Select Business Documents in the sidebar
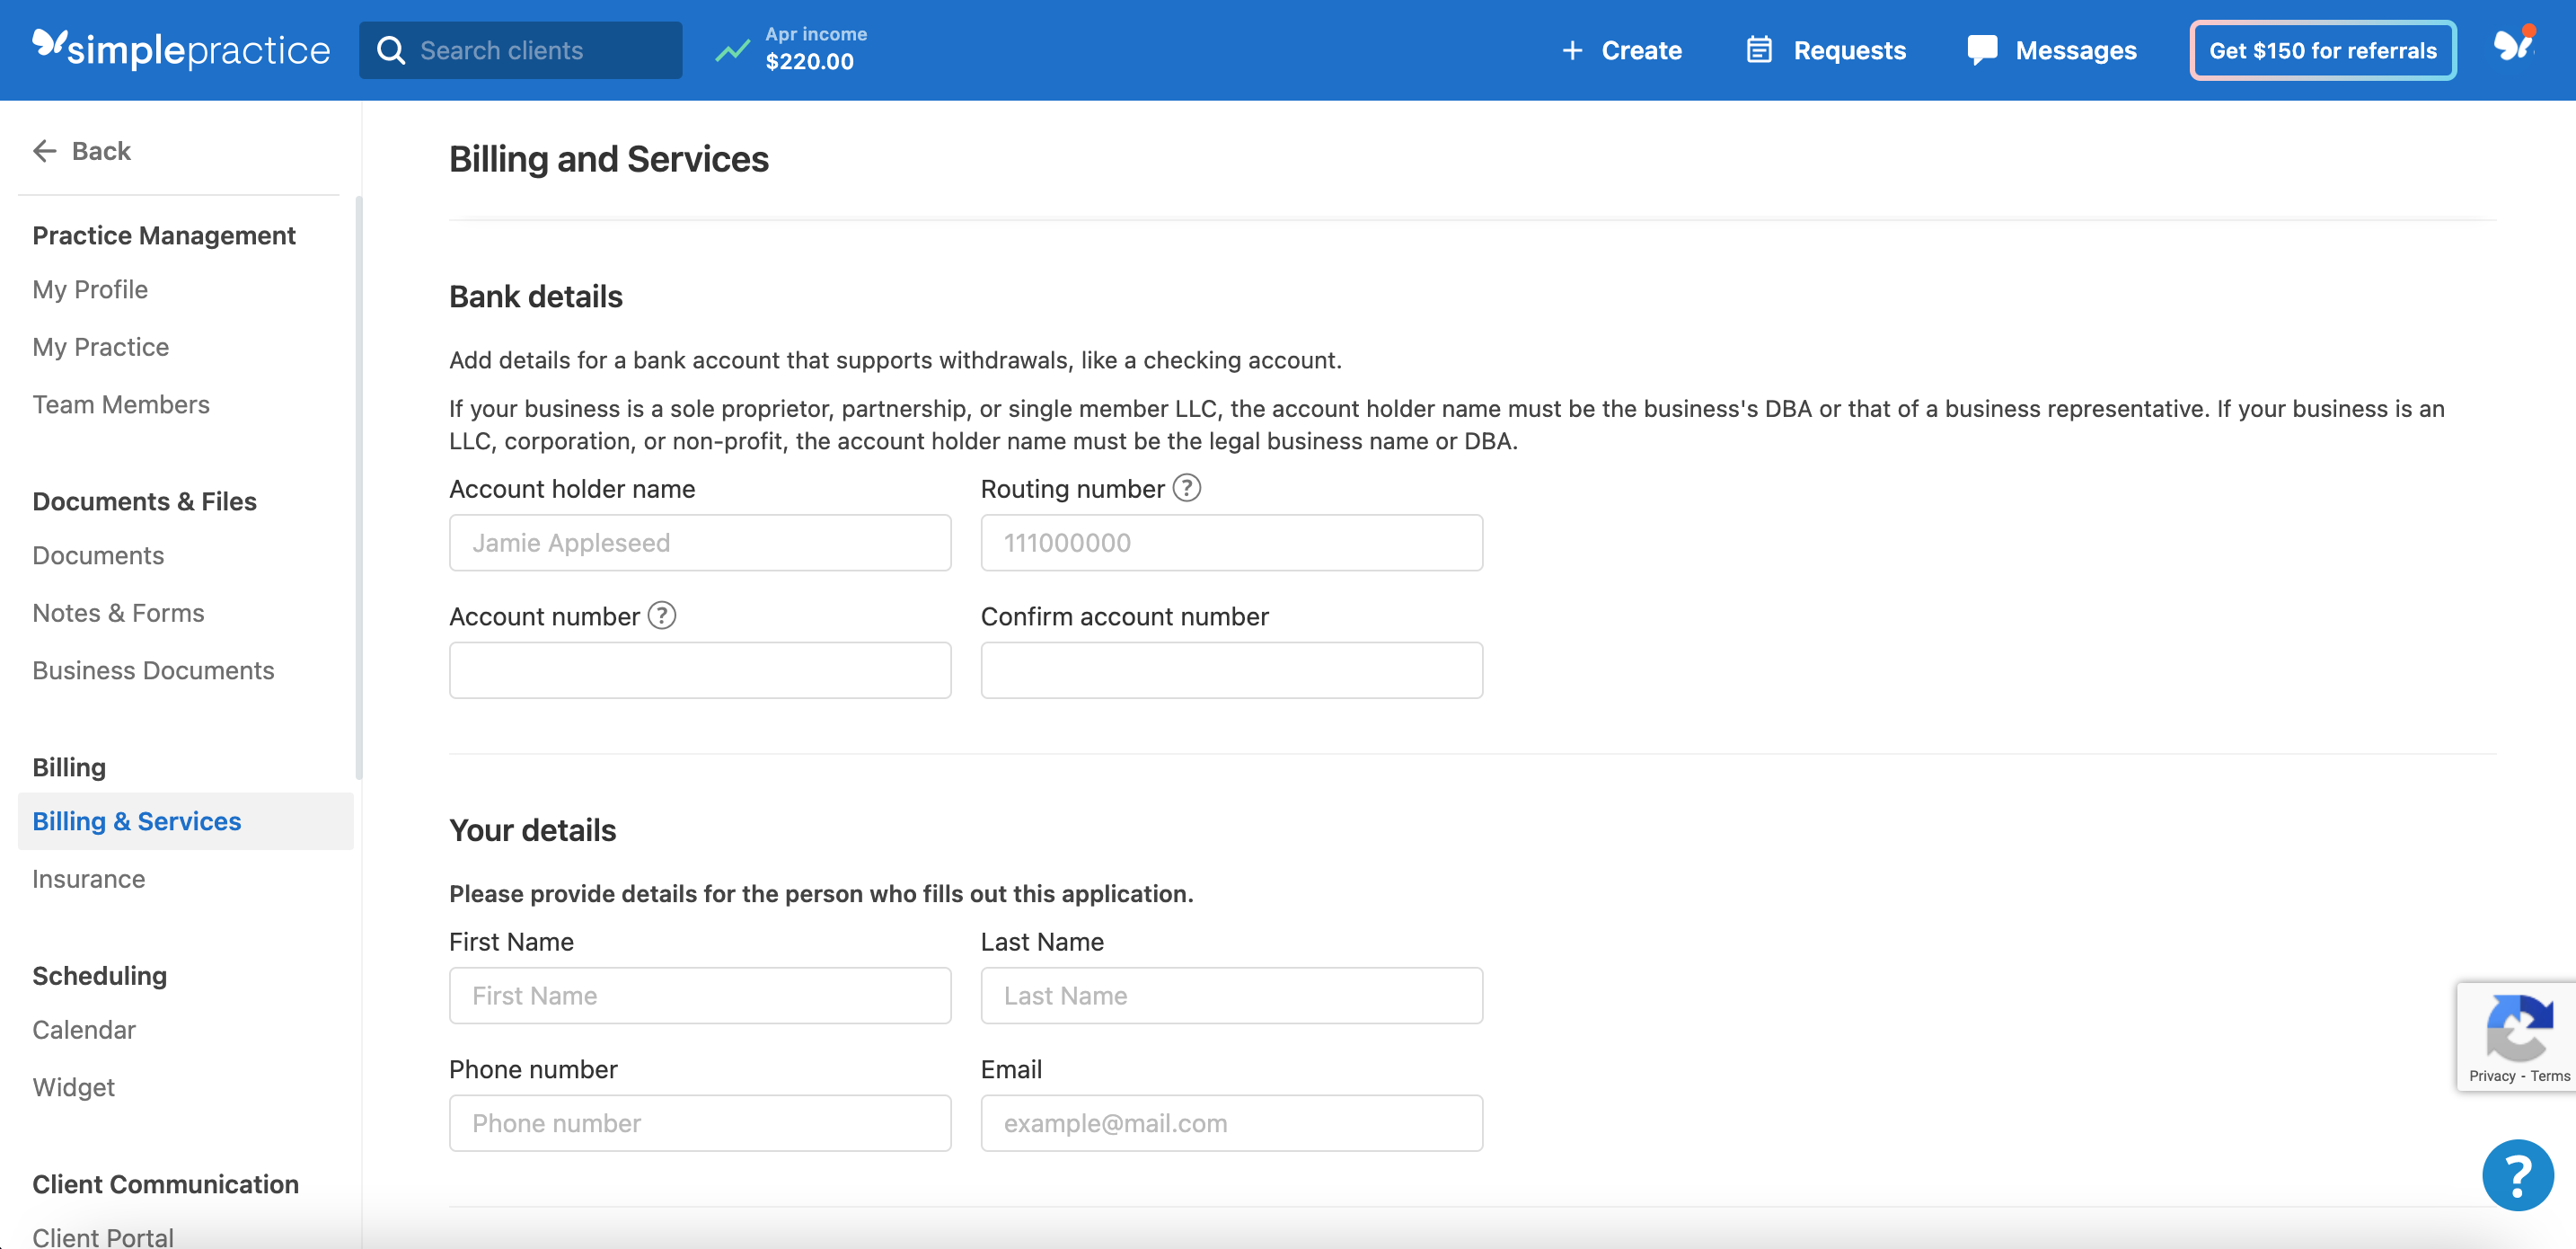Image resolution: width=2576 pixels, height=1249 pixels. (153, 670)
